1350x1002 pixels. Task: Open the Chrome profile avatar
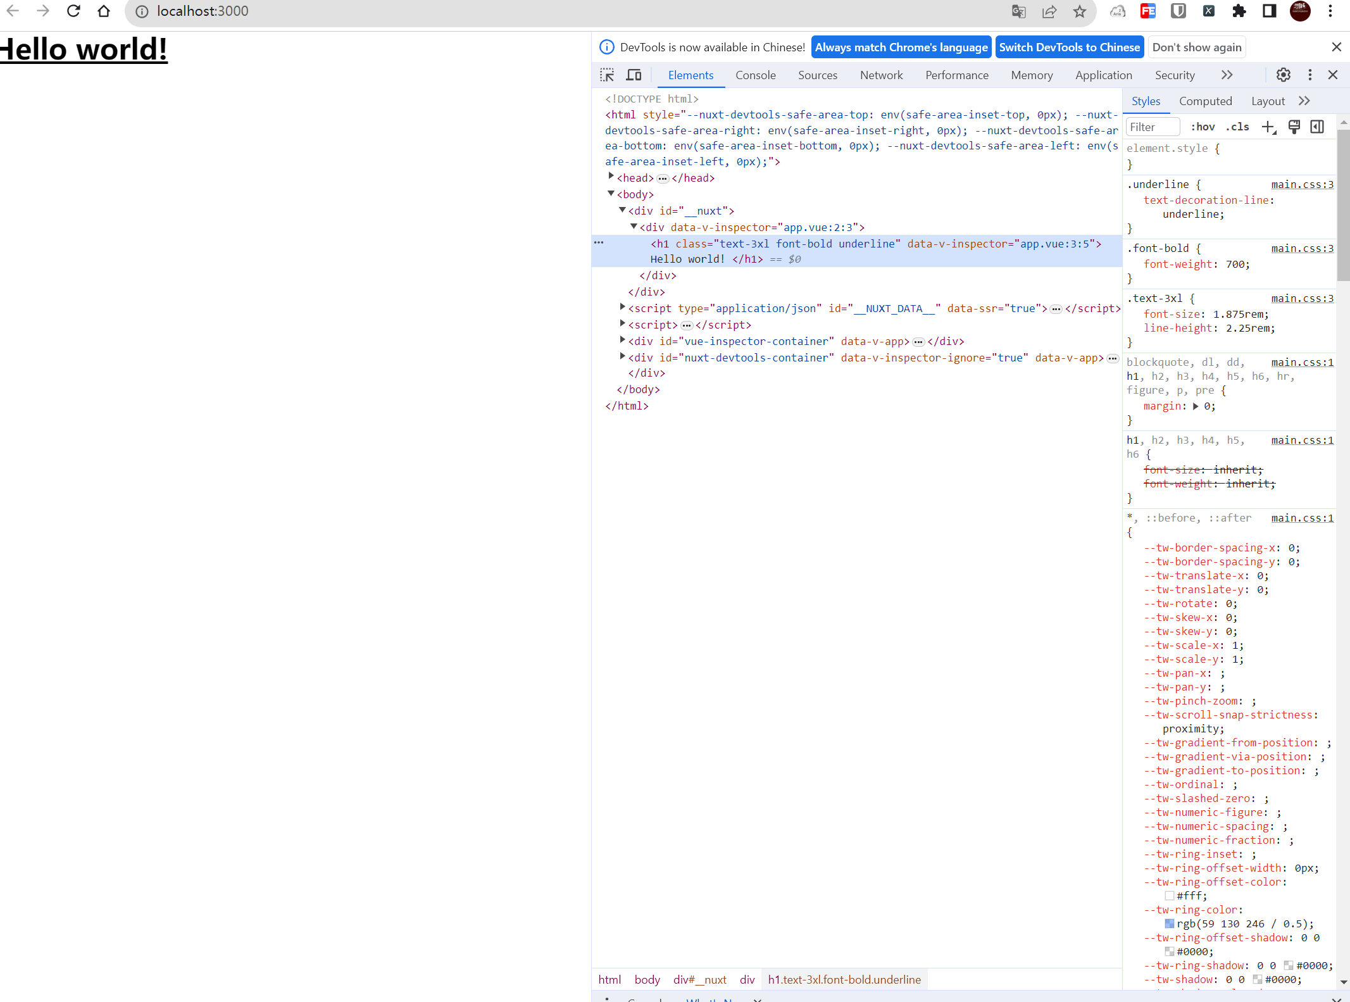point(1300,11)
